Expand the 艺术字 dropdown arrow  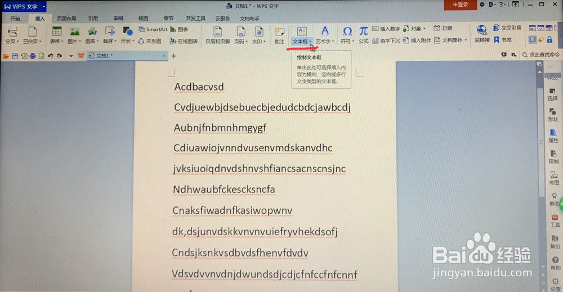tap(333, 42)
